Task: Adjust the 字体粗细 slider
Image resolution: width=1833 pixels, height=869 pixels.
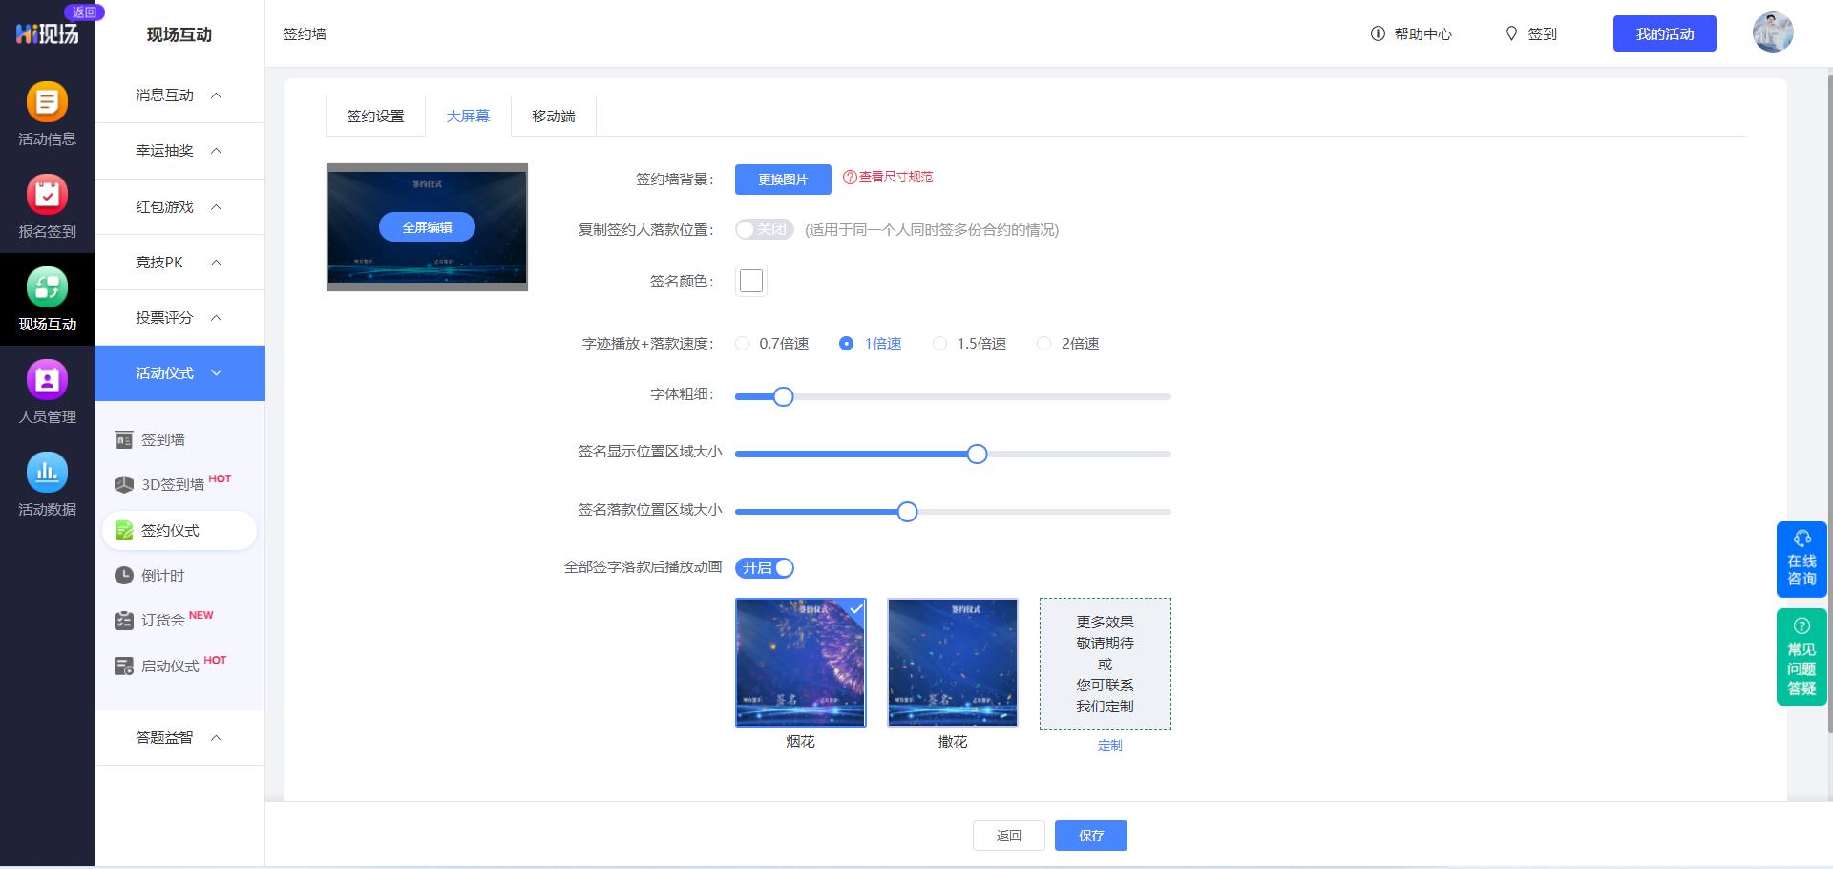Action: (x=783, y=396)
